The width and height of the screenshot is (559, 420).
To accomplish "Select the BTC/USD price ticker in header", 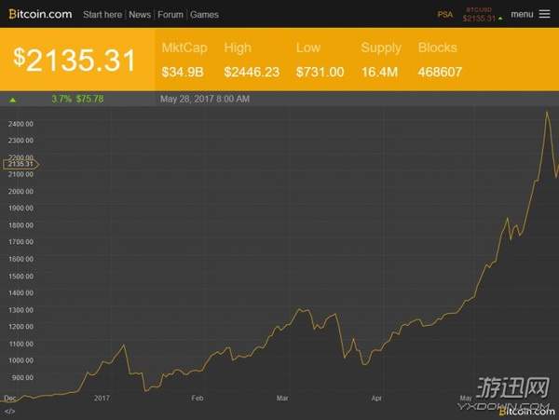I will point(478,15).
